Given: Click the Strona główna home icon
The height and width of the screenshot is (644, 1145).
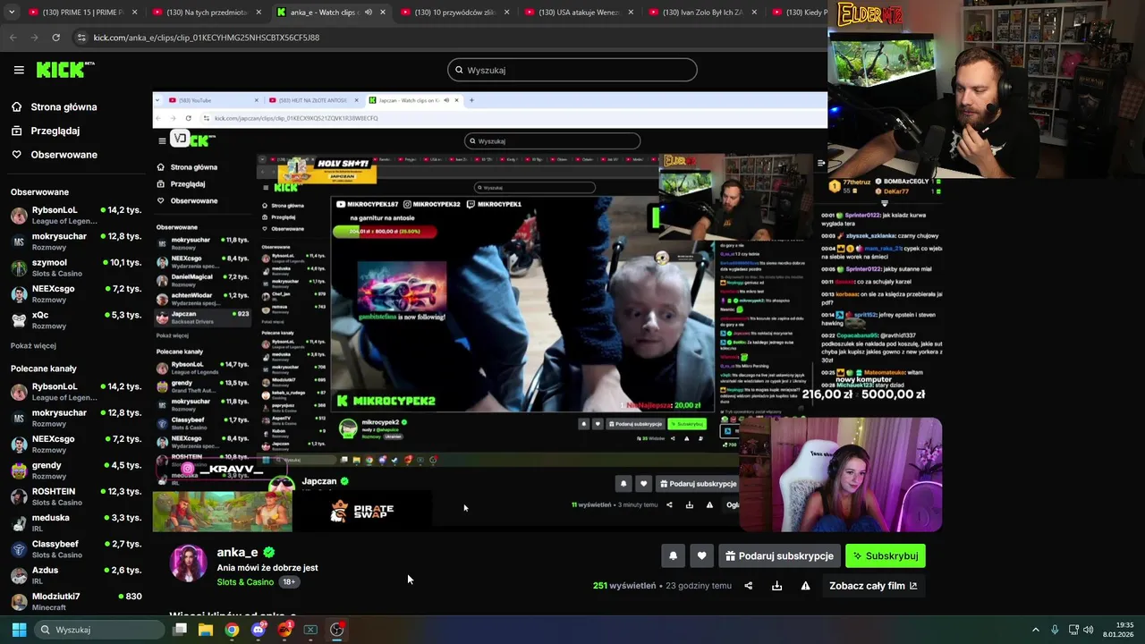Looking at the screenshot, I should tap(17, 107).
